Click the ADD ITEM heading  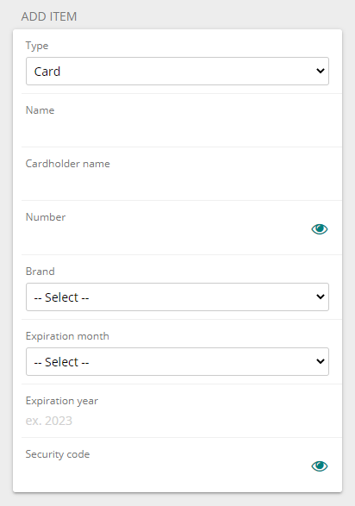49,16
